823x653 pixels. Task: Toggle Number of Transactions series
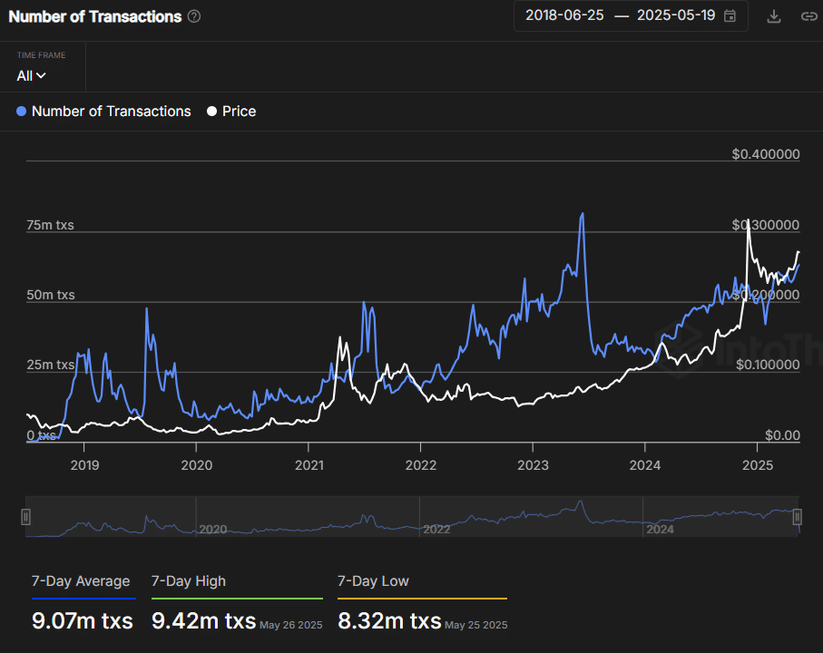point(103,112)
